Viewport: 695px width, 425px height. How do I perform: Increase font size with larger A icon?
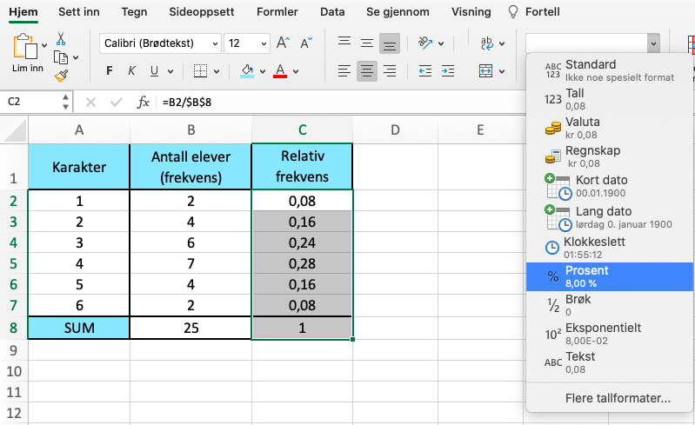coord(283,43)
